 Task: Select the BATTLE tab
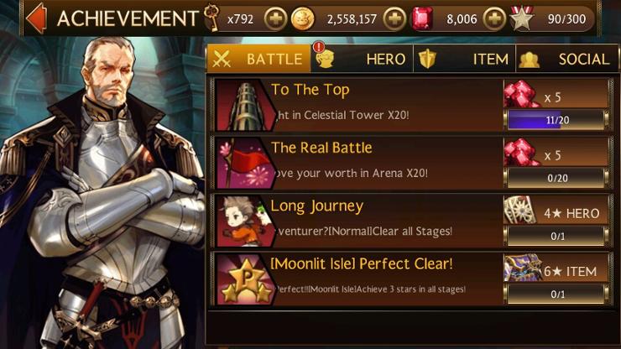(258, 59)
